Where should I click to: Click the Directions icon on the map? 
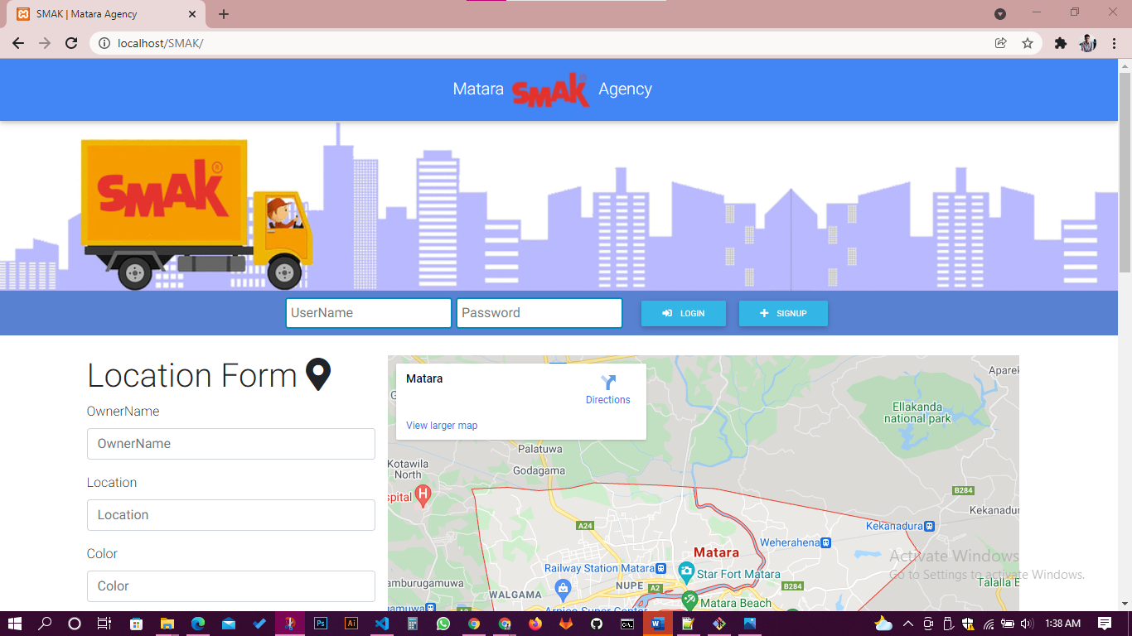608,383
